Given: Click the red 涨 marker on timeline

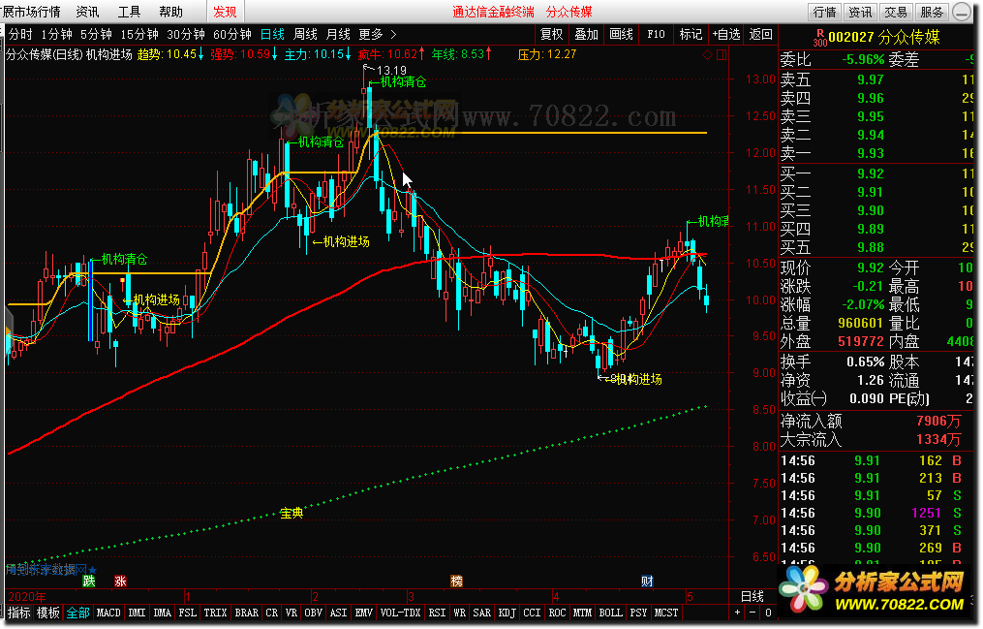Looking at the screenshot, I should [x=120, y=581].
